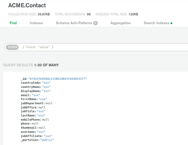188x145 pixels.
Task: Open the Schema Anti-Patterns tab
Action: 74,23
